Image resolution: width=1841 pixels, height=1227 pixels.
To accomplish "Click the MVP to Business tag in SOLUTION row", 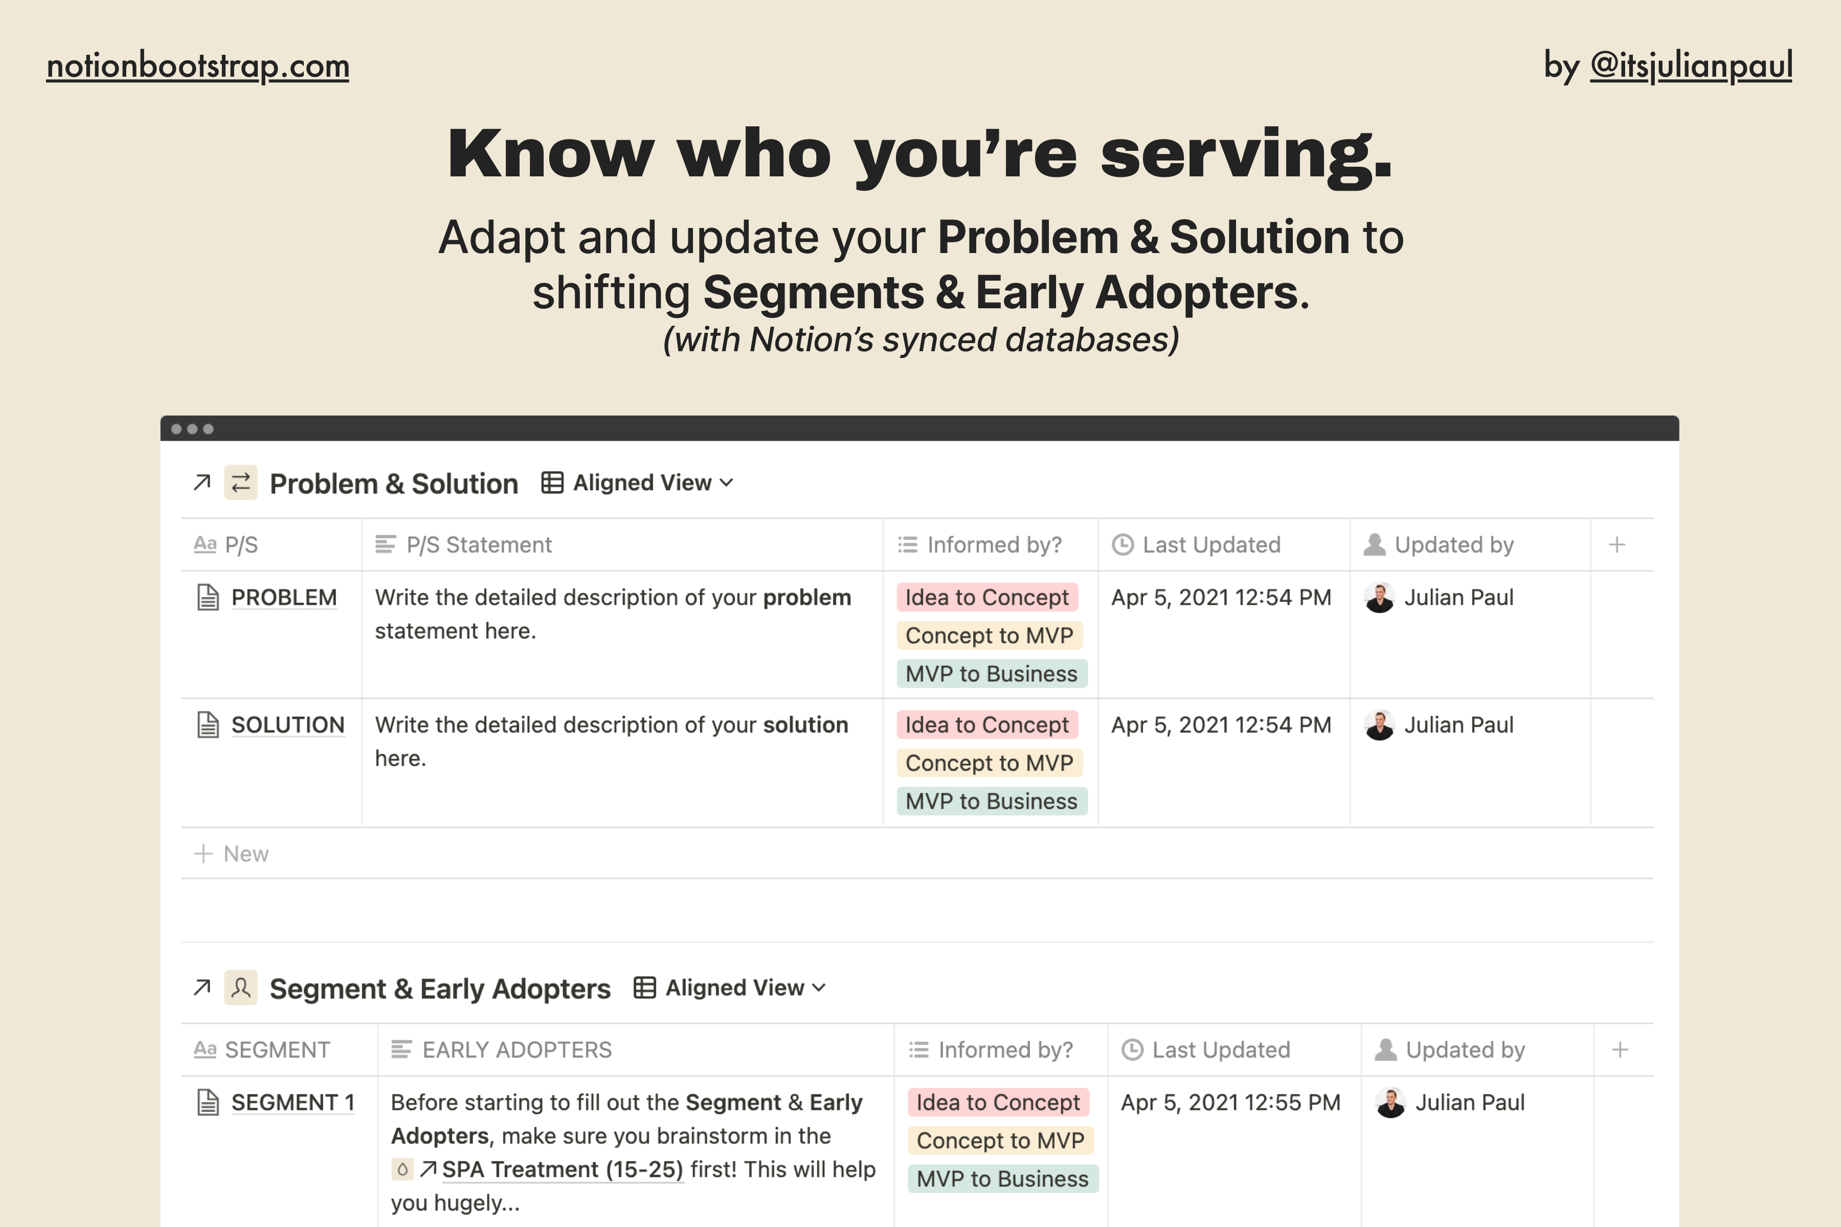I will 992,801.
